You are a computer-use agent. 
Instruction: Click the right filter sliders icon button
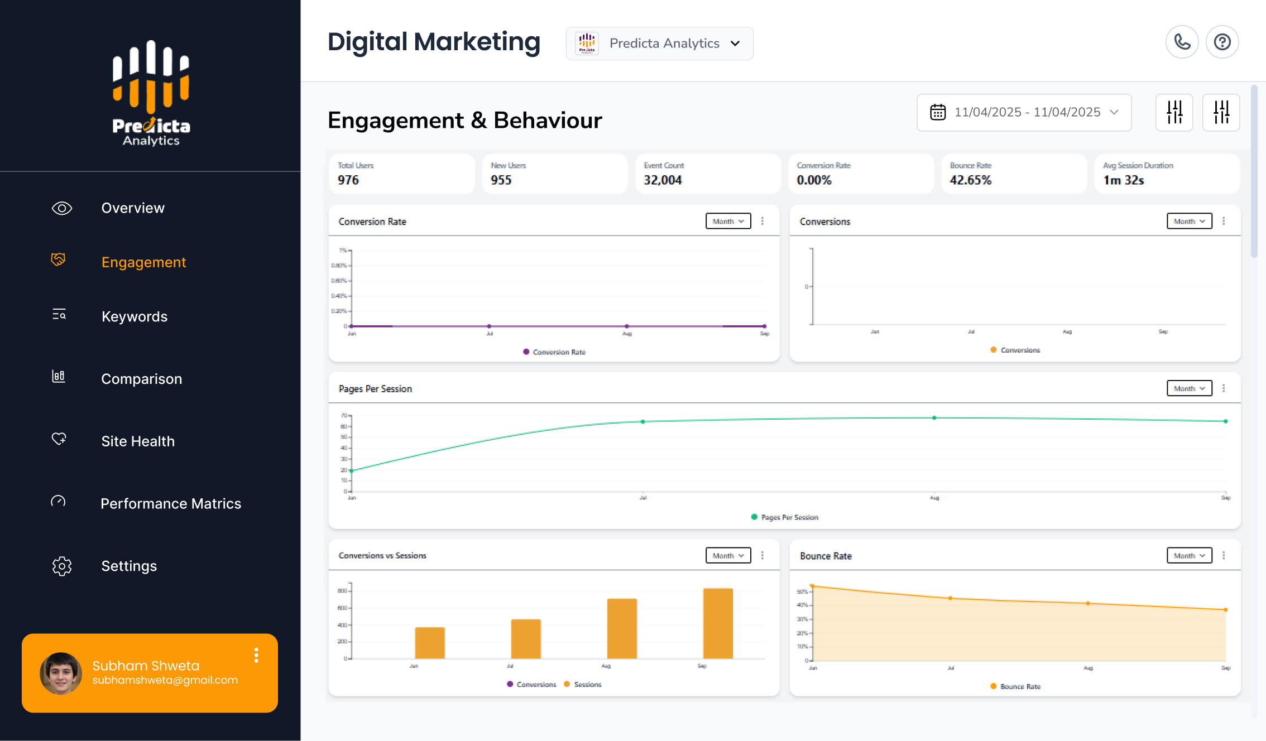click(x=1221, y=112)
